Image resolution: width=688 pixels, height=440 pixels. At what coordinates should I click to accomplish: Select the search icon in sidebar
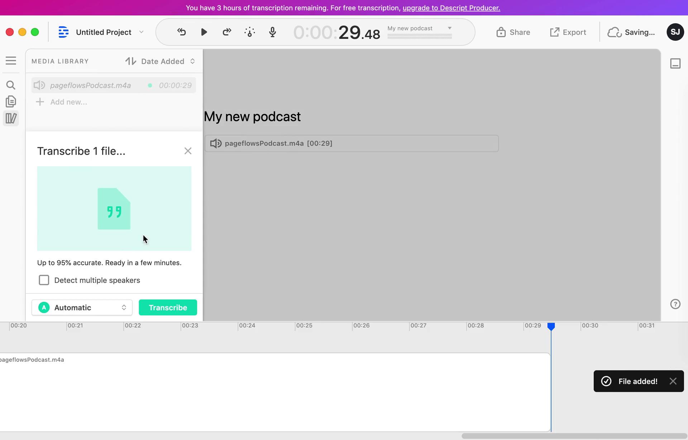coord(10,85)
